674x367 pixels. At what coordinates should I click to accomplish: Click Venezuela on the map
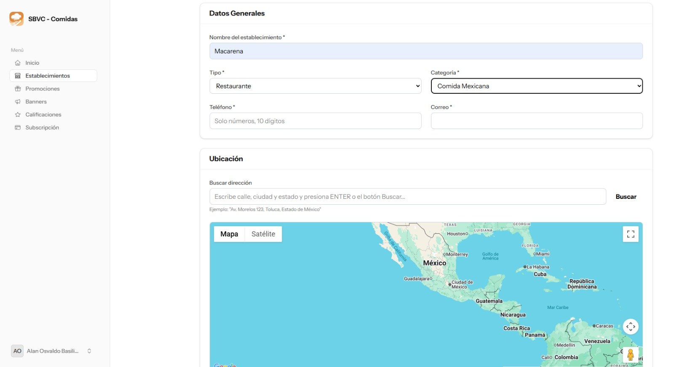[x=597, y=341]
